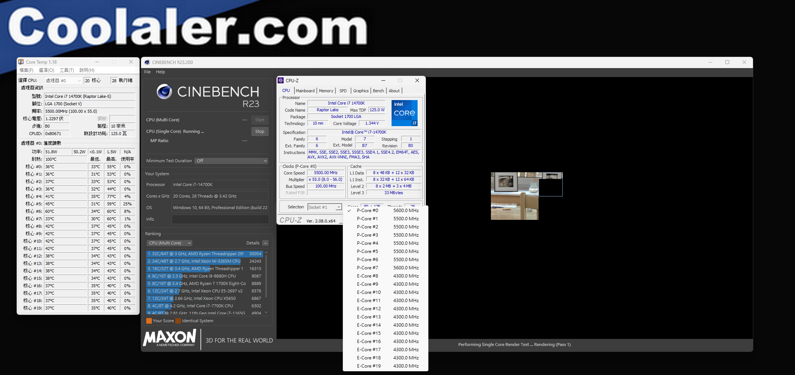Click the Start button for CPU Multi Core
The width and height of the screenshot is (795, 375).
[260, 120]
